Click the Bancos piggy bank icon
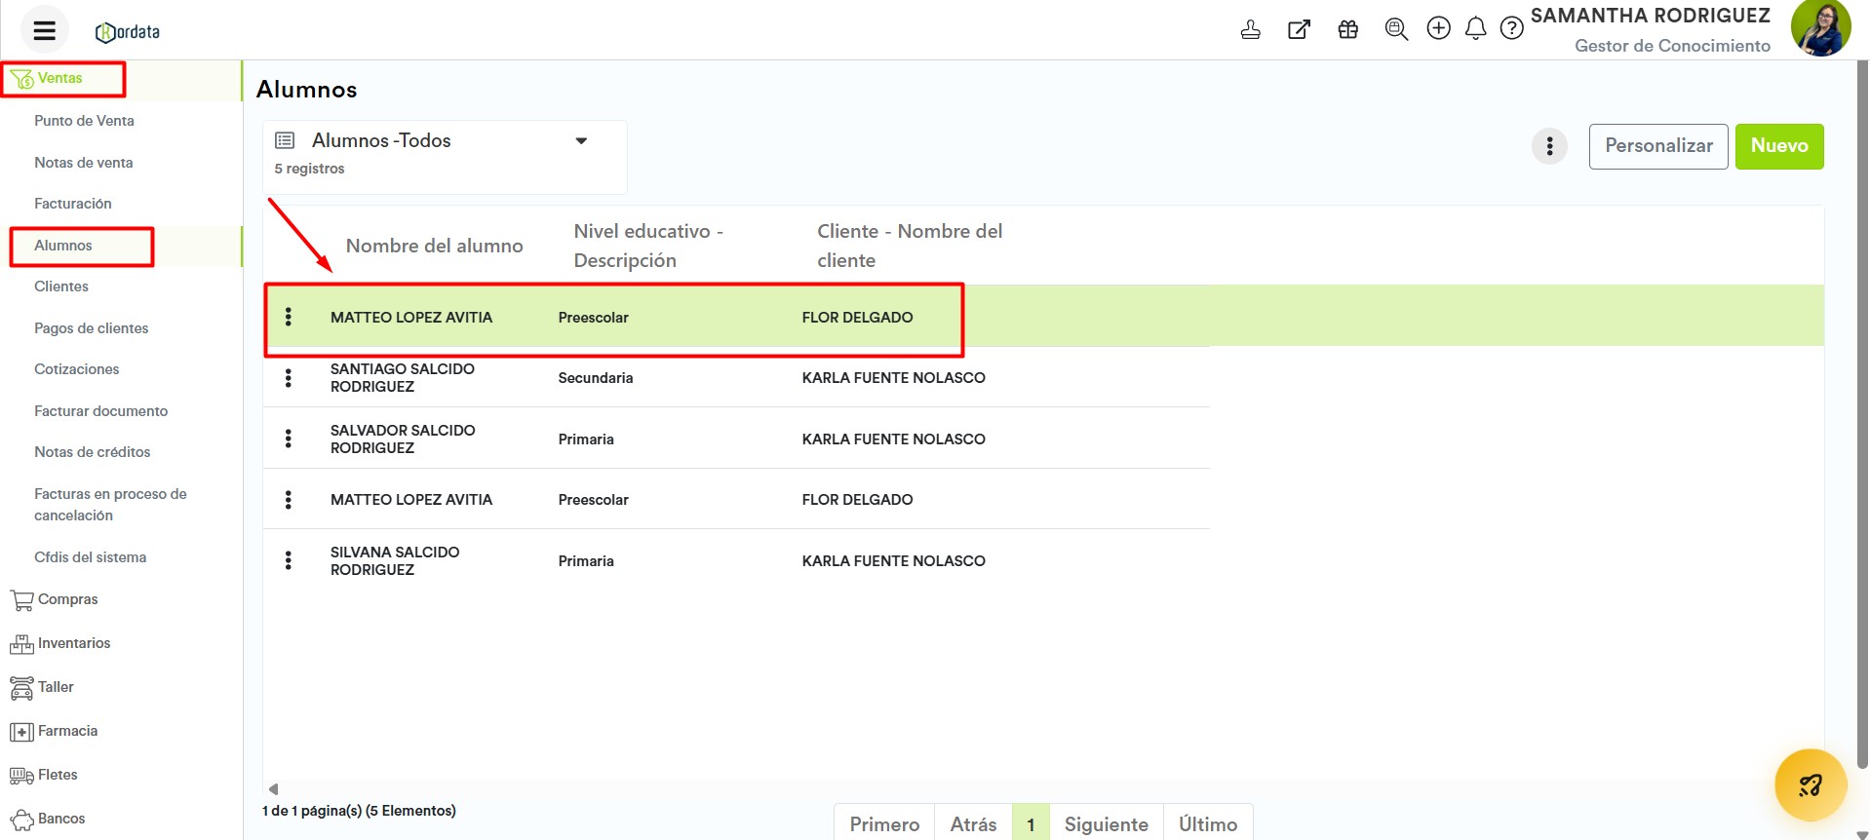1870x840 pixels. [x=21, y=820]
